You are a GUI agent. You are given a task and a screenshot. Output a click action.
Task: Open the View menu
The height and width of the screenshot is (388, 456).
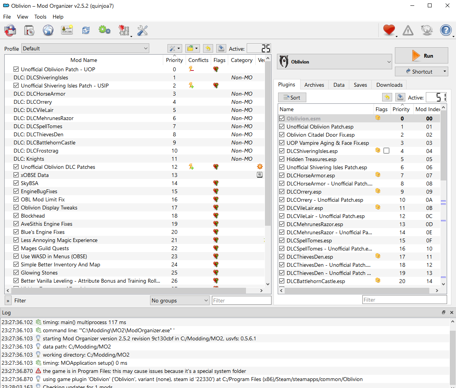point(22,17)
